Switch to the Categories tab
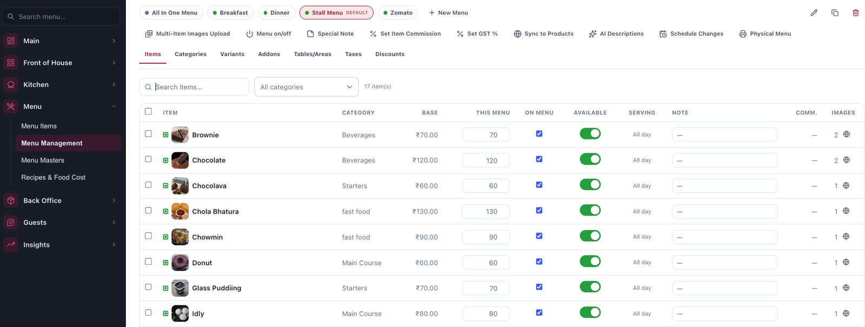Viewport: 865px width, 327px height. pos(190,54)
